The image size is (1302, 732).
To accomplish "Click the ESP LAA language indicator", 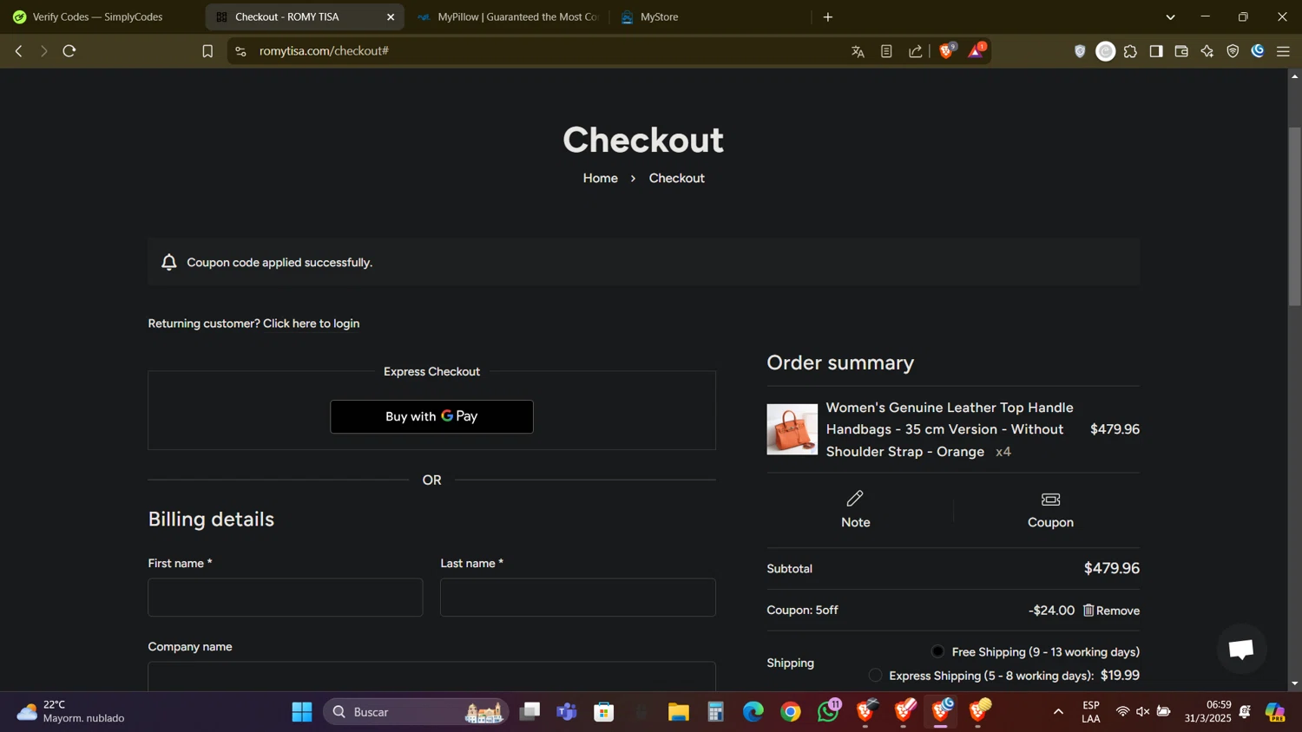I will click(1091, 712).
